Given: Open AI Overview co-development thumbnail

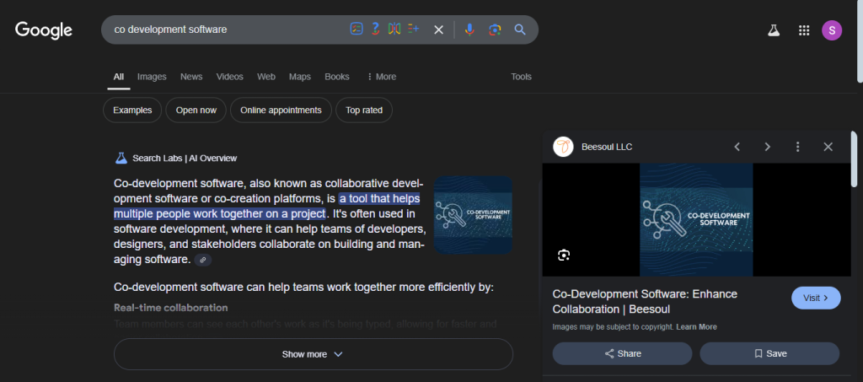Looking at the screenshot, I should (x=474, y=215).
